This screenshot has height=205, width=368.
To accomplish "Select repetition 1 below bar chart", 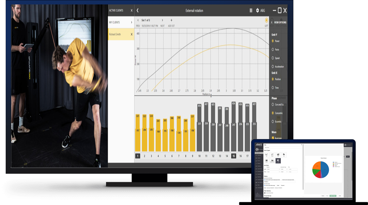I will pos(138,156).
